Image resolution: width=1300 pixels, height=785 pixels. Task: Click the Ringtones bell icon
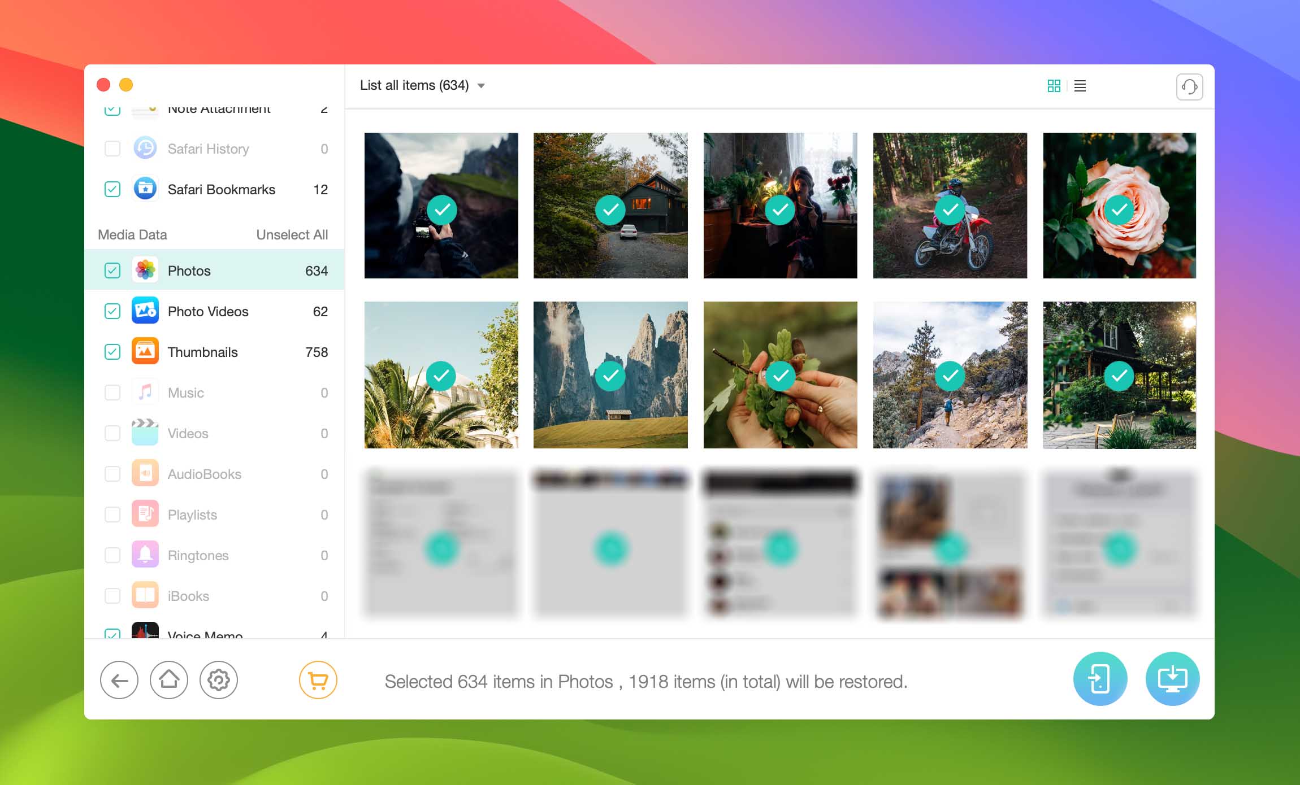pos(145,555)
